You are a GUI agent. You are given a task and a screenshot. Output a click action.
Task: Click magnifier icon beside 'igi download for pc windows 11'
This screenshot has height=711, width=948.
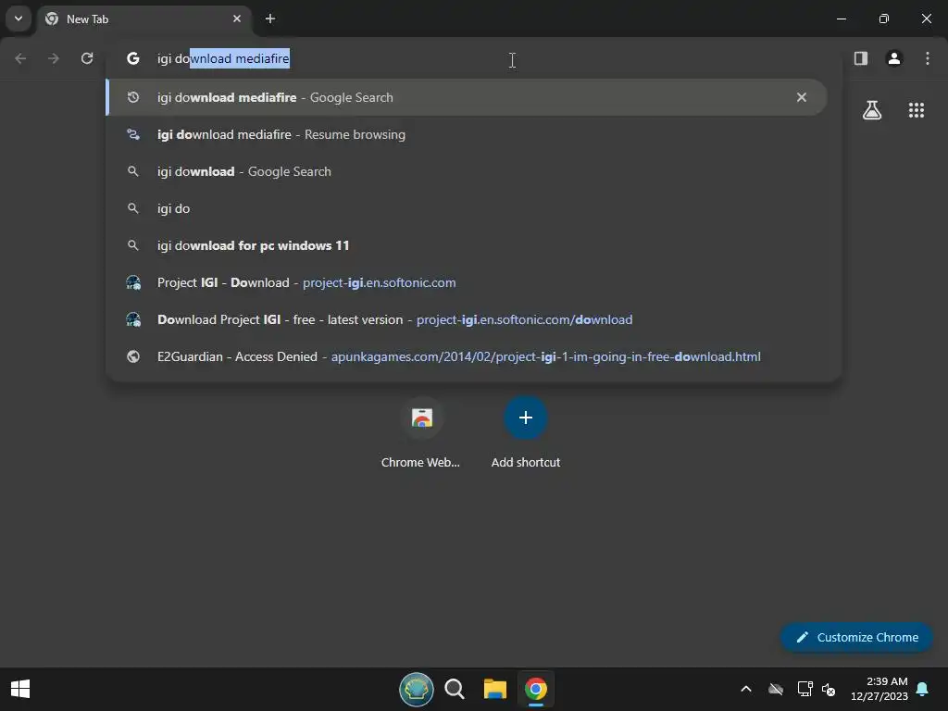pyautogui.click(x=133, y=245)
